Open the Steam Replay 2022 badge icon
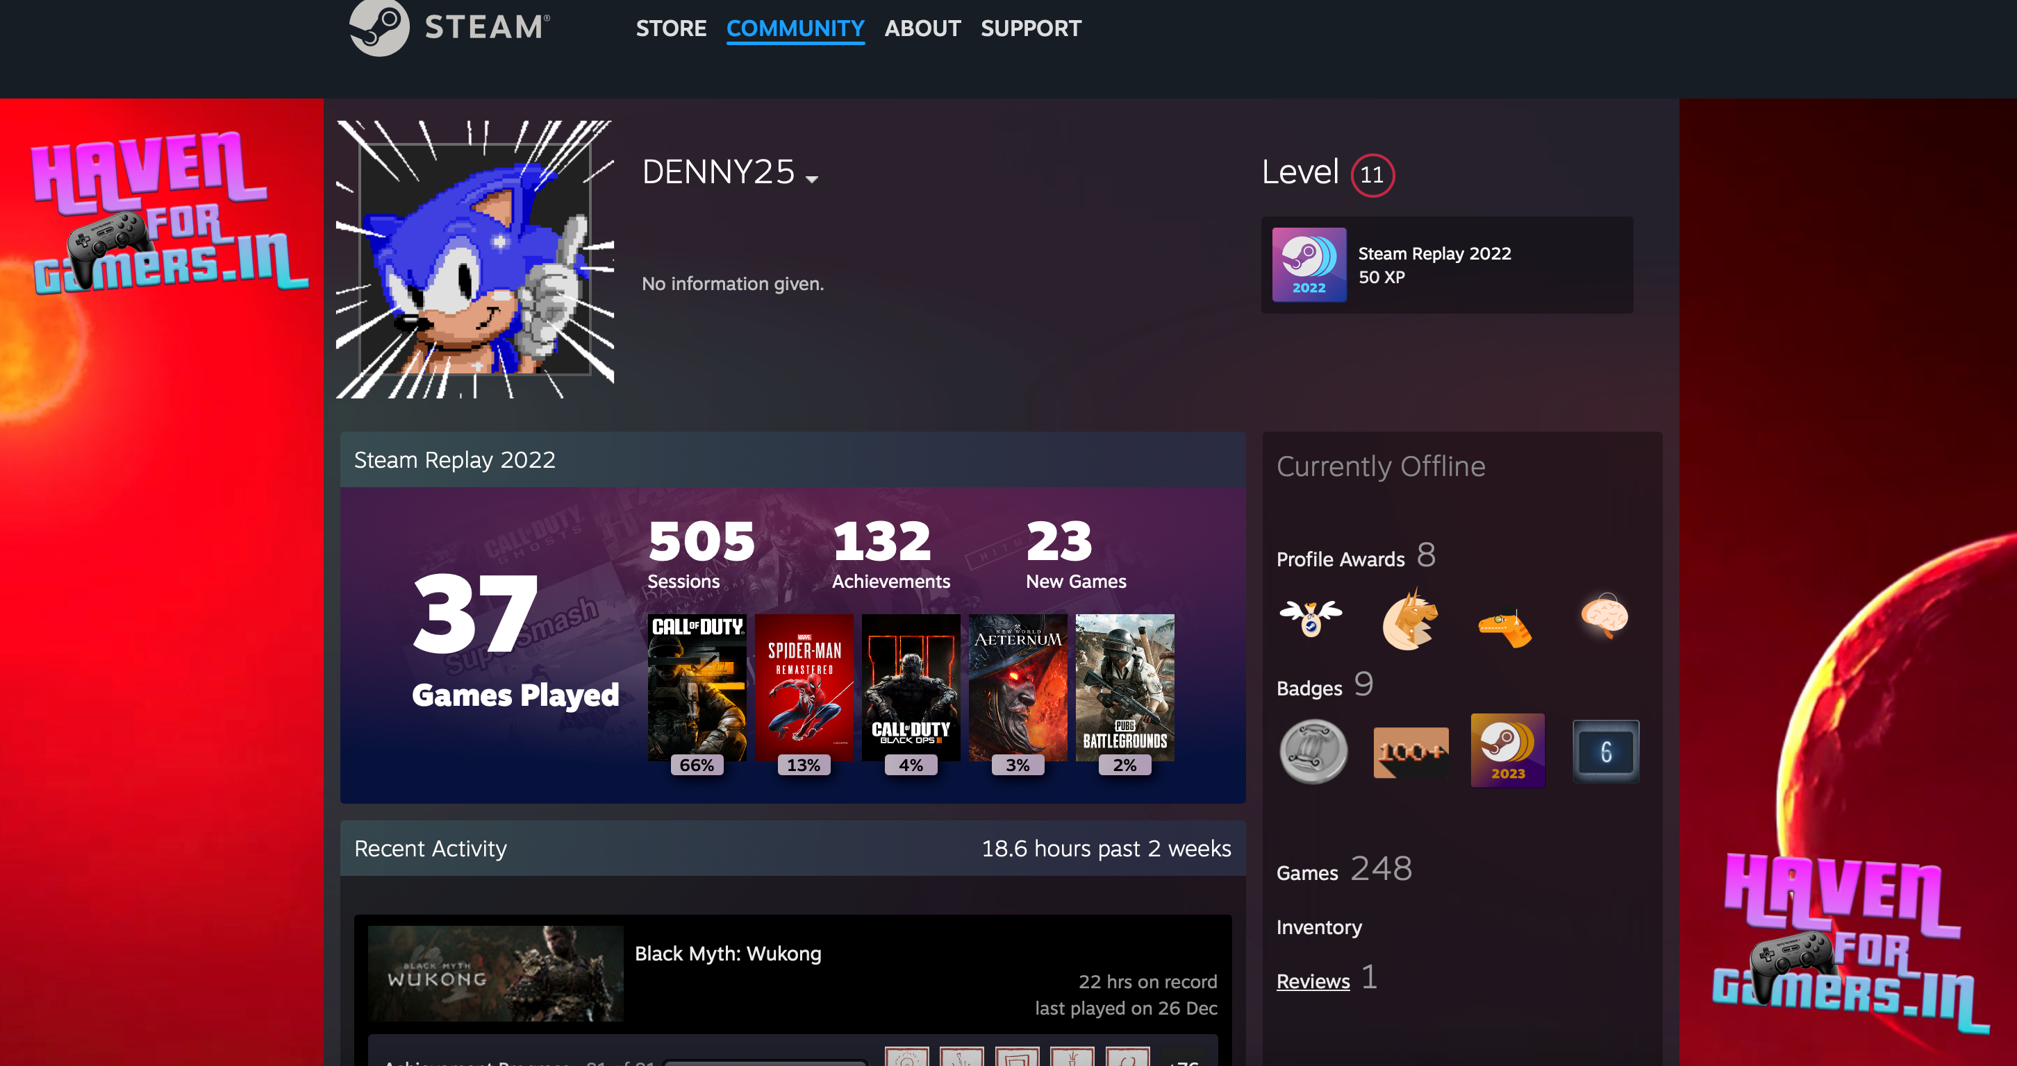The width and height of the screenshot is (2017, 1066). click(1309, 264)
